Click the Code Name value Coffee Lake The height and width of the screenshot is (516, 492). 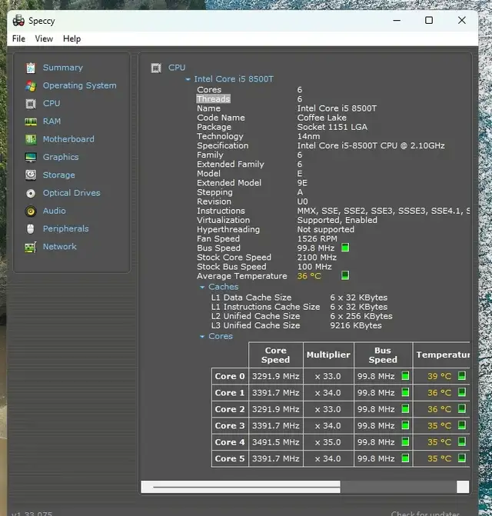pos(321,118)
